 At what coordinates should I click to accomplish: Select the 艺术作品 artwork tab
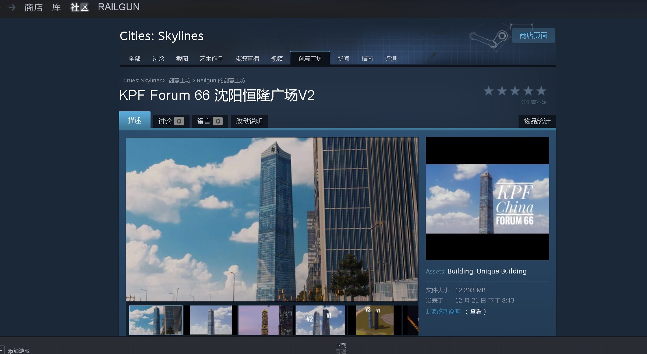(x=211, y=59)
